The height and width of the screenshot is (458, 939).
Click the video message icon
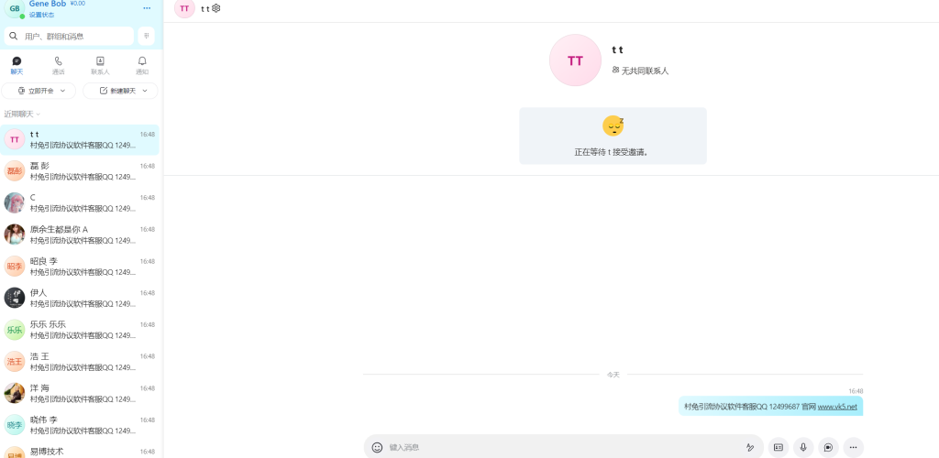(x=828, y=447)
